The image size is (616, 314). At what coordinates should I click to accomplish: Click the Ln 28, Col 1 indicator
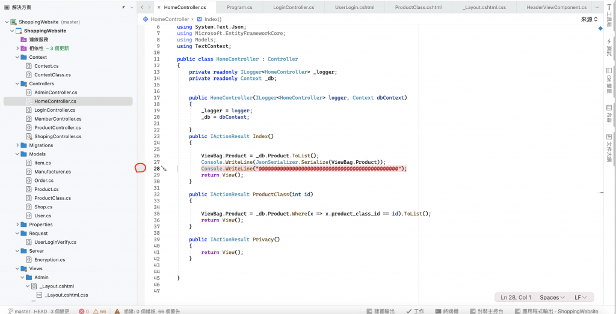point(516,298)
